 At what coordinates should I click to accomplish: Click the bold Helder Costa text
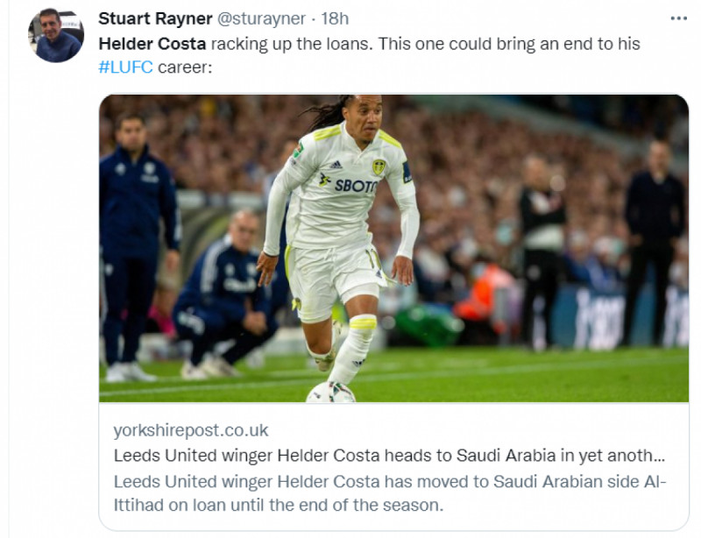pos(152,43)
